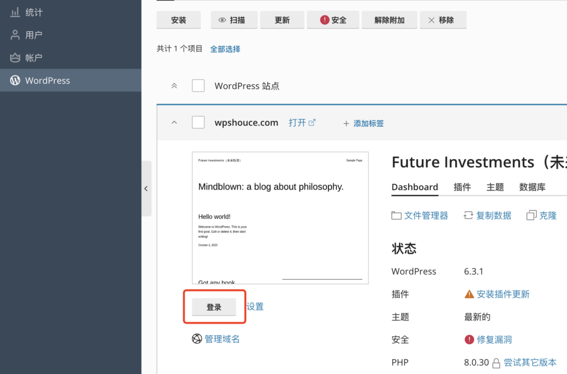Screen dimensions: 567x374
Task: Click the manage domains globe icon
Action: point(197,339)
